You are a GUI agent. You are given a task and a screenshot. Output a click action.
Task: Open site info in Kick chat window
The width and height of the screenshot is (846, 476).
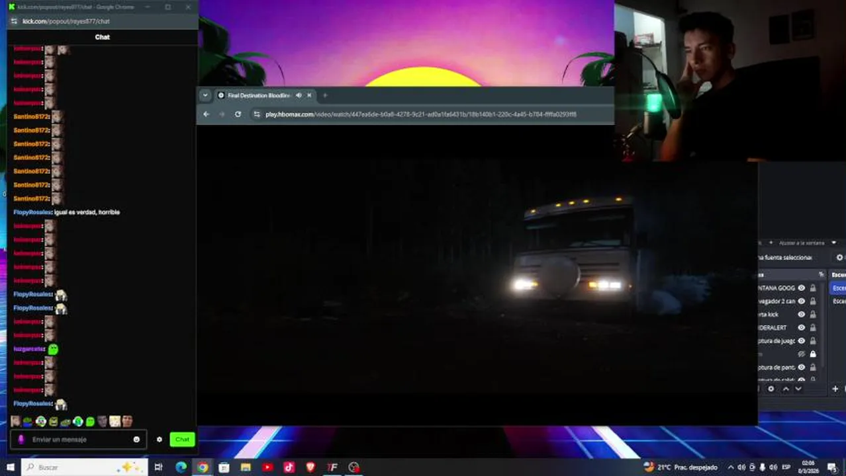coord(14,21)
